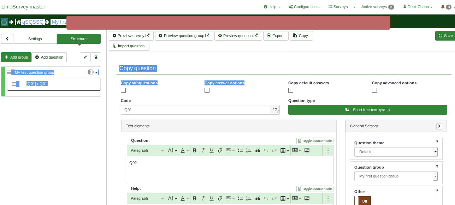Click the Code input field
The image size is (455, 205).
[196, 110]
